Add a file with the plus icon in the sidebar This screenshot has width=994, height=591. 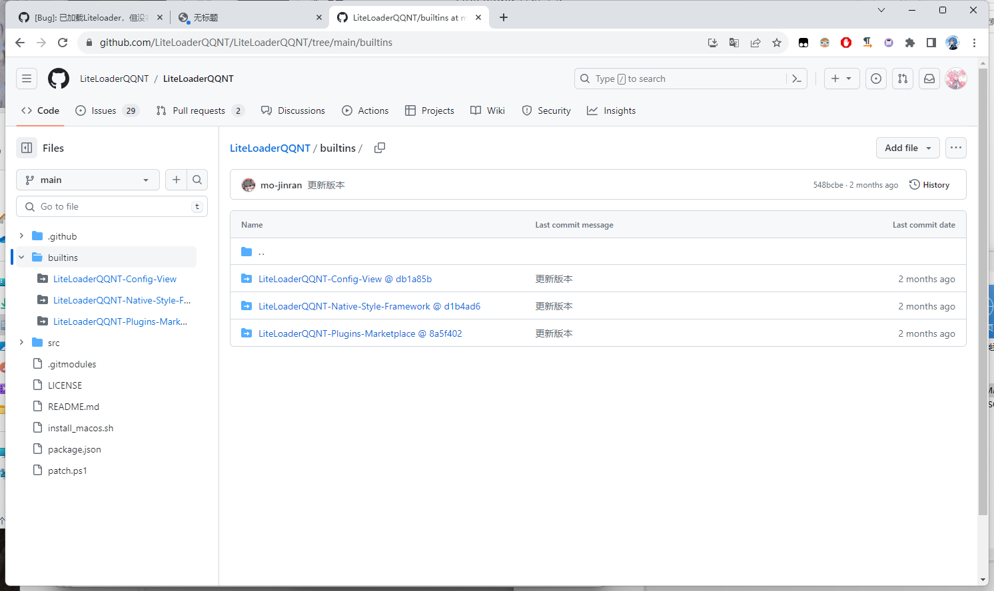pos(176,180)
